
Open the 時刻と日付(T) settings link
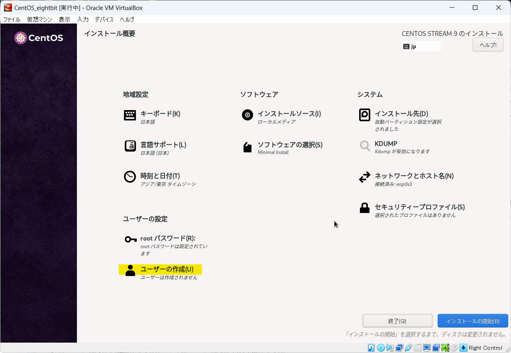point(160,176)
